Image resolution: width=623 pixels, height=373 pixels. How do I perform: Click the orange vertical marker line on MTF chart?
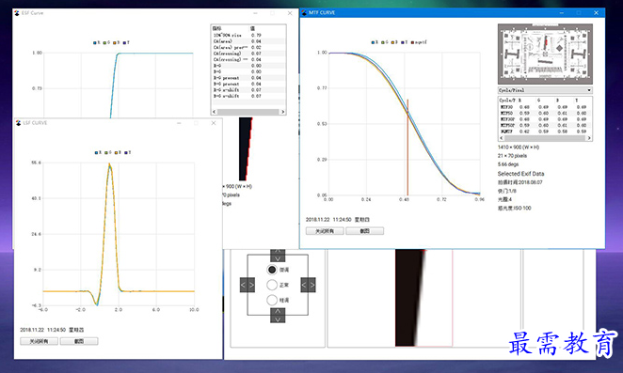tap(407, 147)
